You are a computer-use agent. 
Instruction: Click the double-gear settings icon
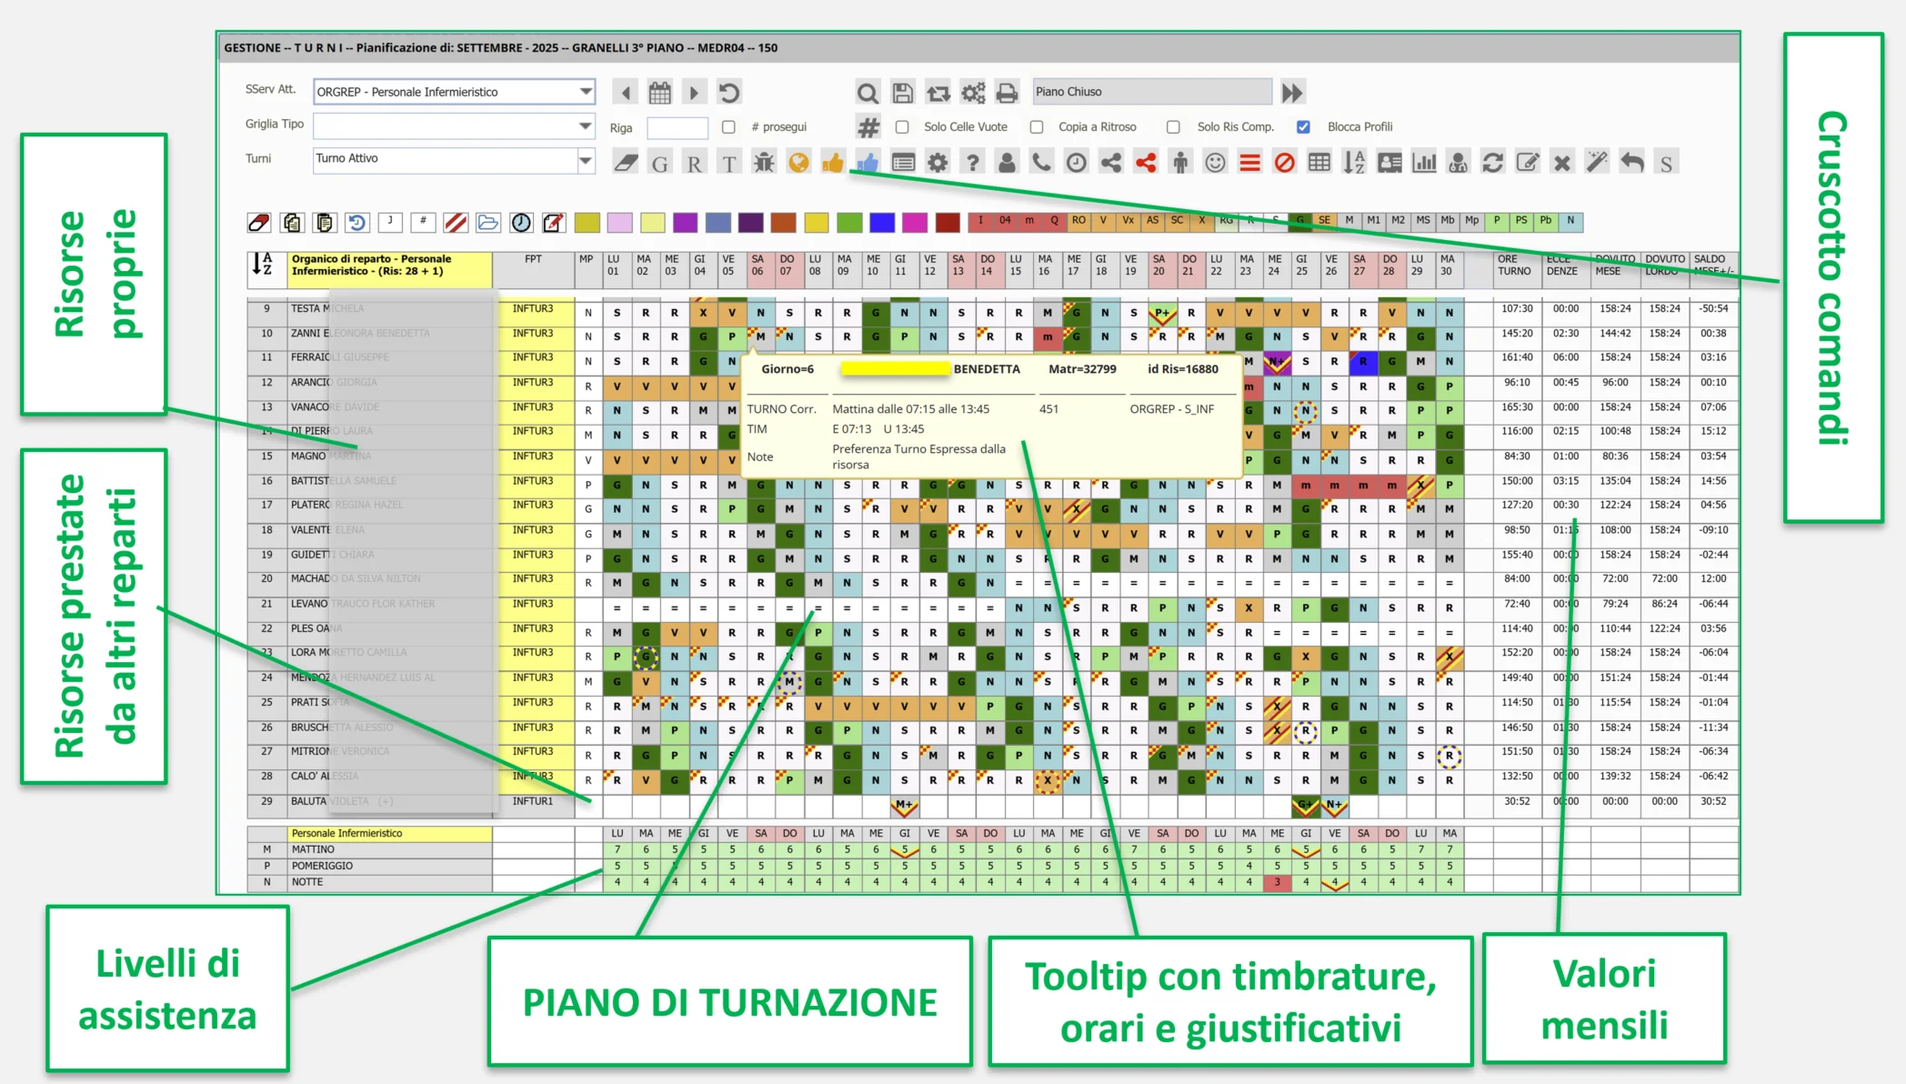(973, 93)
